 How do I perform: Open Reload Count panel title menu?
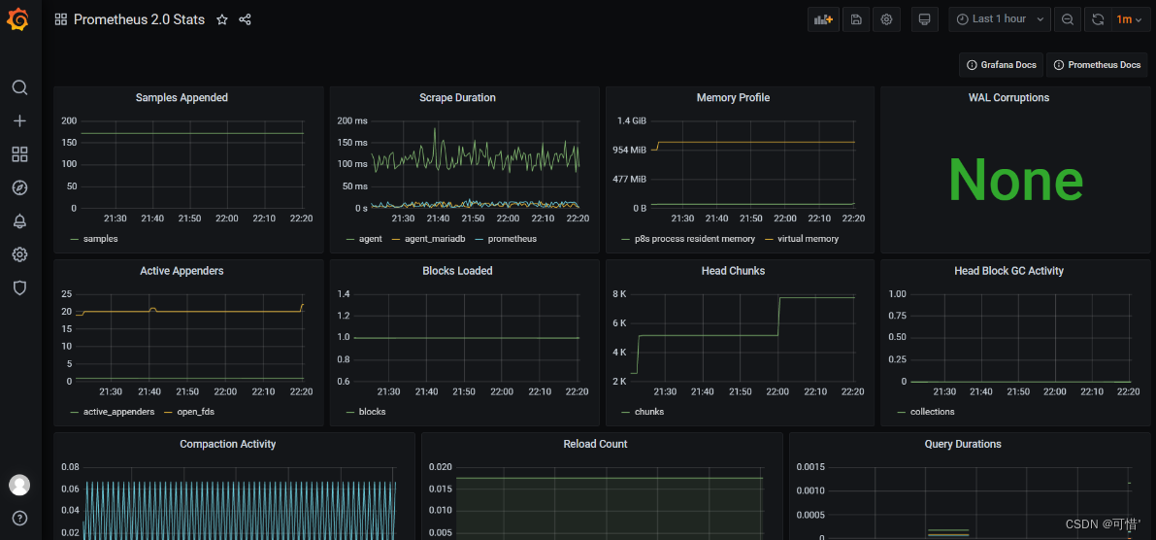coord(595,444)
